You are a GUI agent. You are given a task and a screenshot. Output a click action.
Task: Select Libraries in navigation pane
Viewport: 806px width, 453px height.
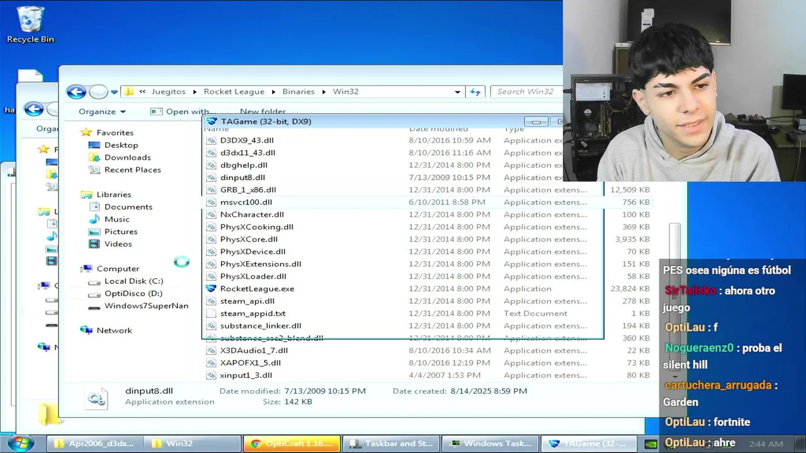[x=113, y=195]
